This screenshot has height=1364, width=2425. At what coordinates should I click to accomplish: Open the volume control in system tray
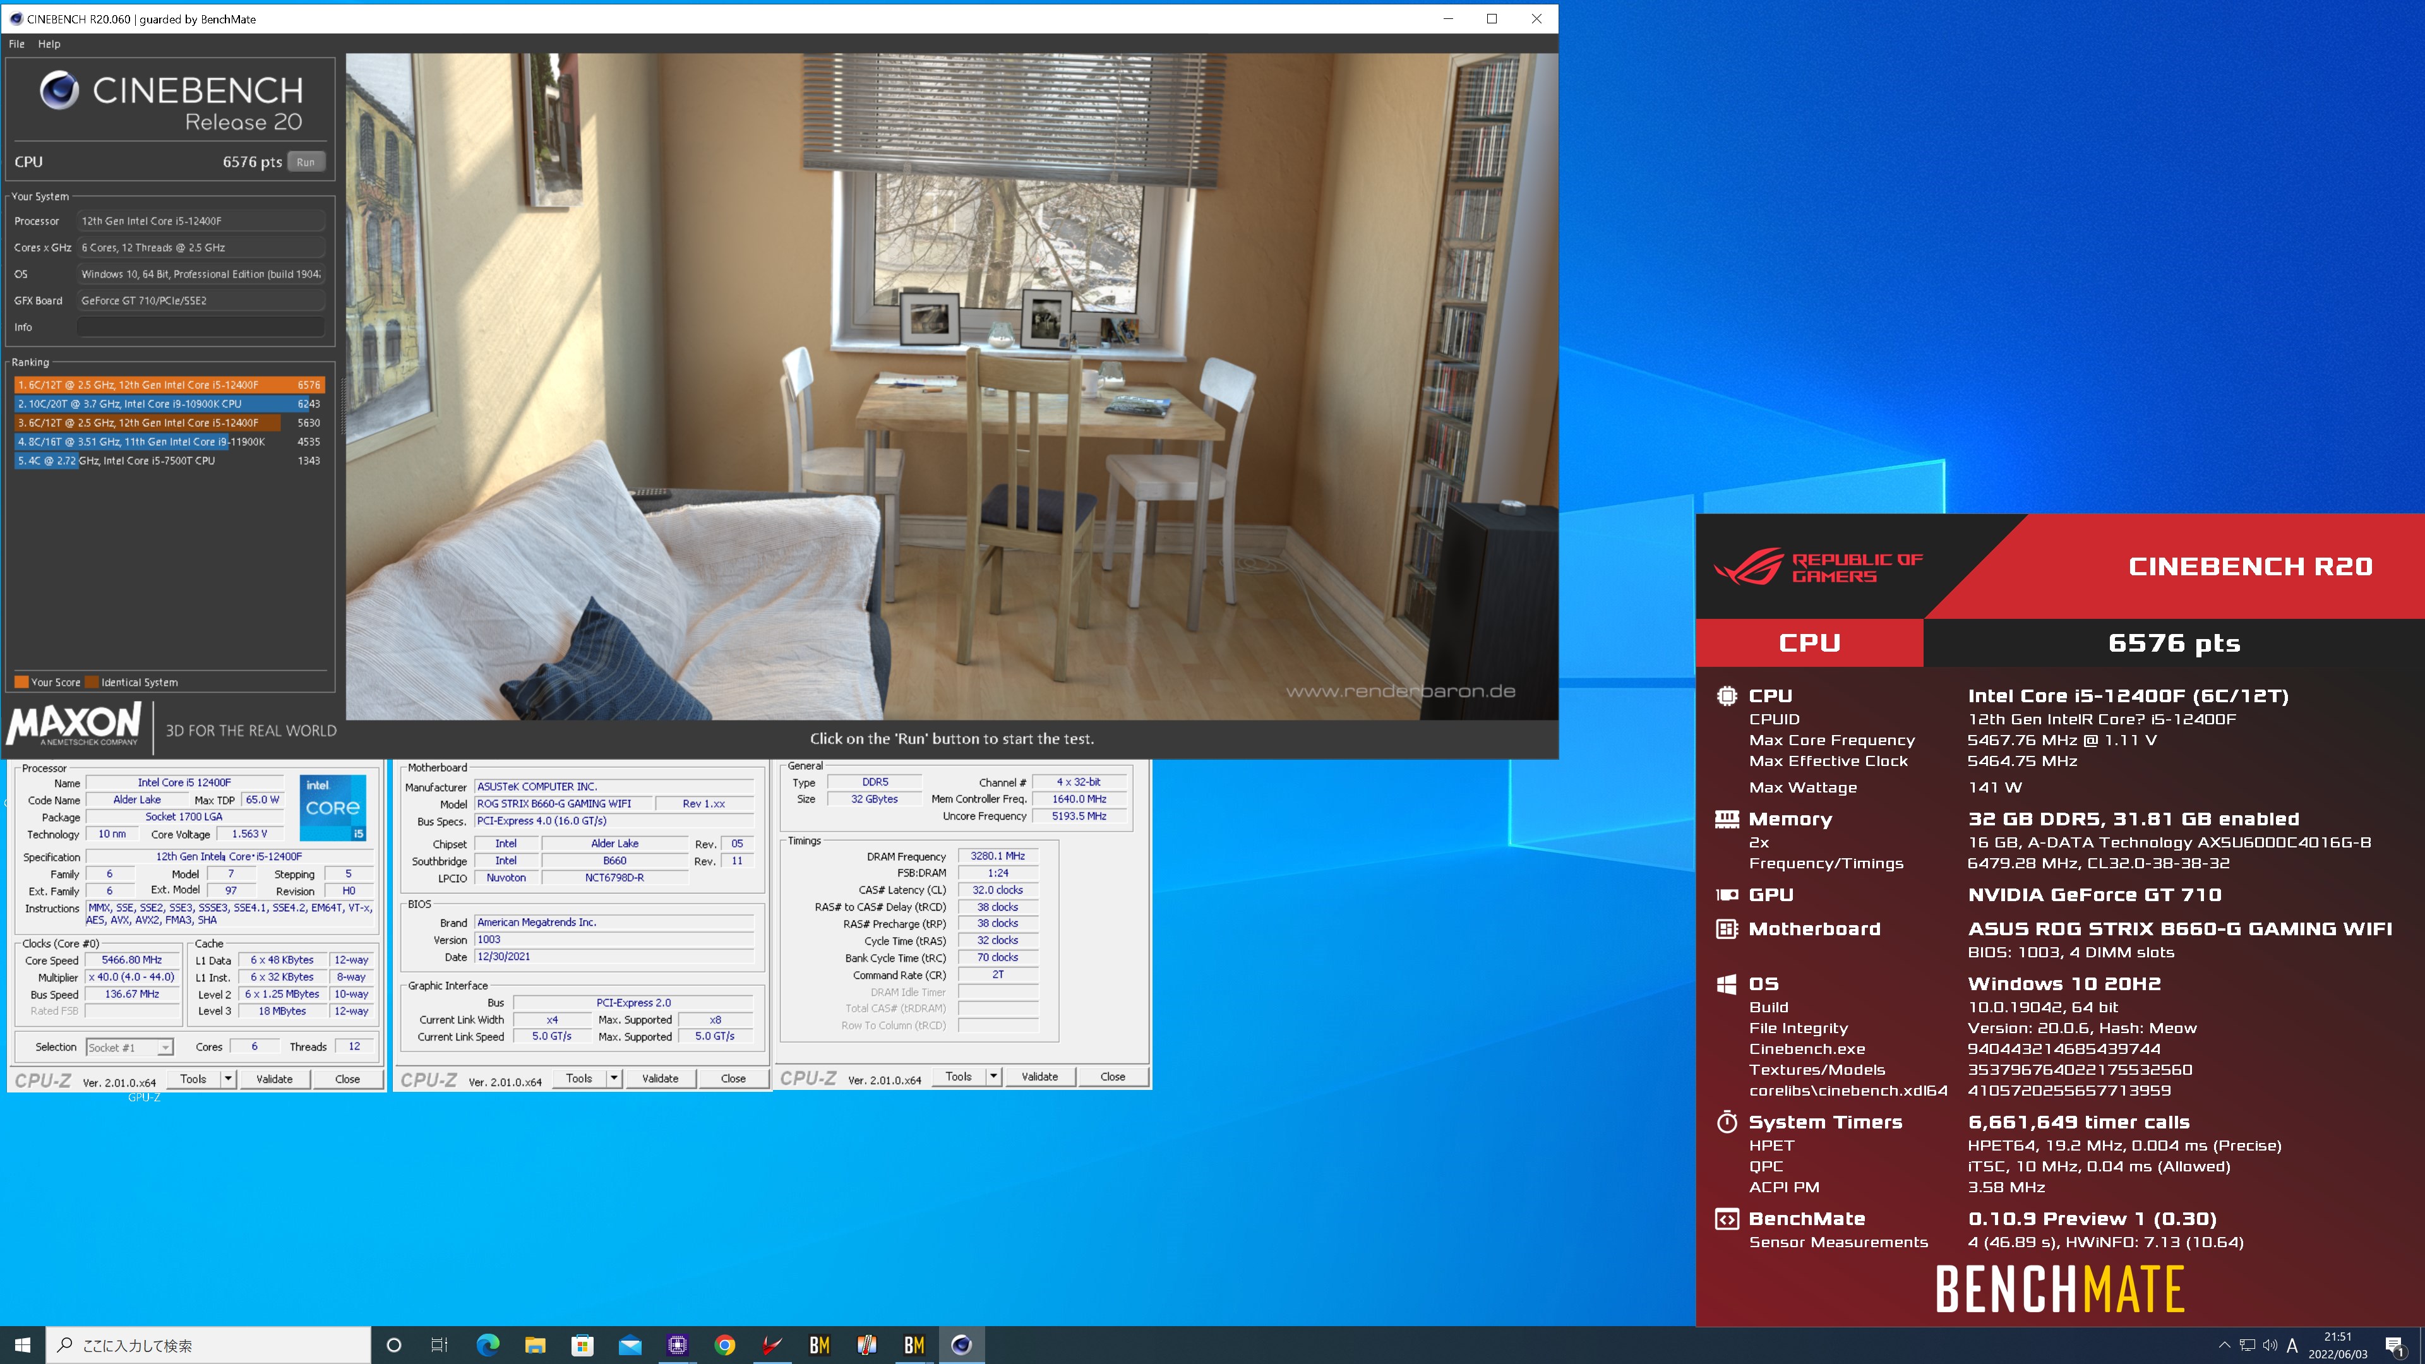(2270, 1345)
